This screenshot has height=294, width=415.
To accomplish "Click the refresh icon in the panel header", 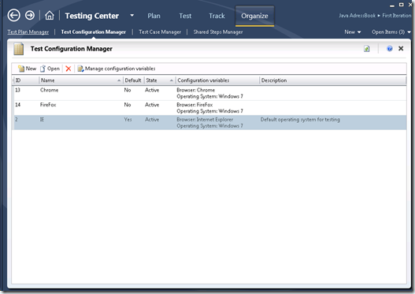I will tap(366, 49).
